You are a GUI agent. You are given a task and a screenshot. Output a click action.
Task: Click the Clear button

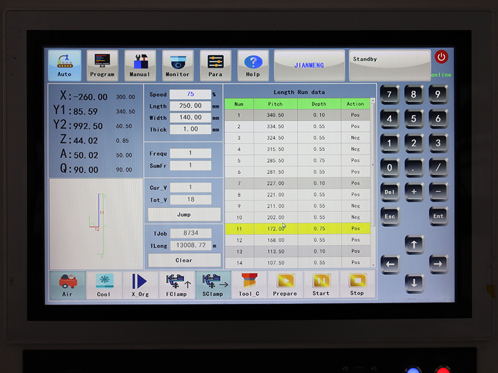click(184, 260)
